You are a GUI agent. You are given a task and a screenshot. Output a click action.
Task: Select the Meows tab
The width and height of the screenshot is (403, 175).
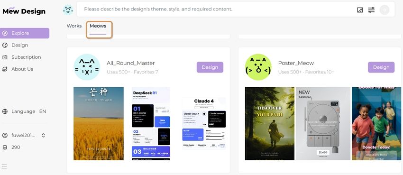coord(98,26)
